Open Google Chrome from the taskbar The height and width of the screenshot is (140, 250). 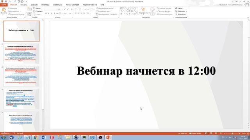pyautogui.click(x=36, y=137)
